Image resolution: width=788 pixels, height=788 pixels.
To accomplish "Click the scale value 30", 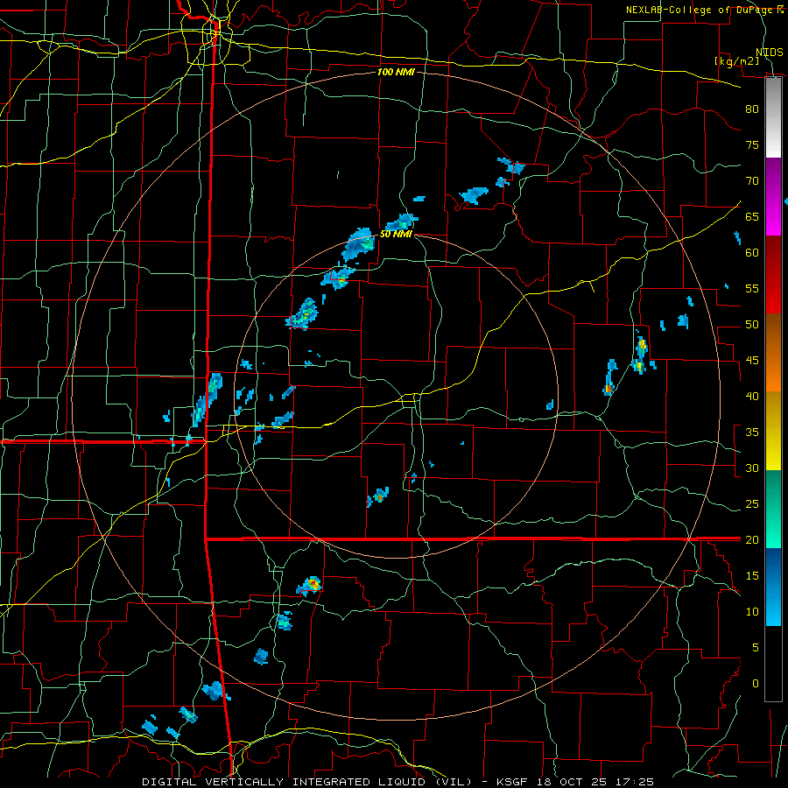I will [x=752, y=468].
